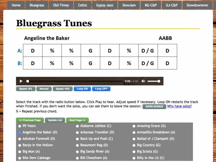
Task: Click the audio track progress bar
Action: (75, 81)
